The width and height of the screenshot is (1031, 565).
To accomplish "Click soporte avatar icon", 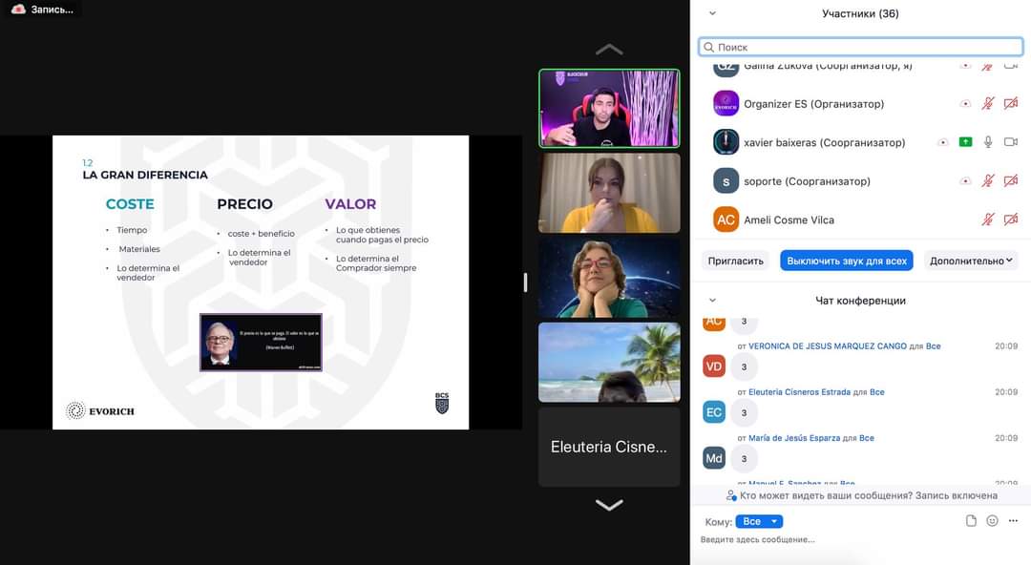I will coord(726,181).
